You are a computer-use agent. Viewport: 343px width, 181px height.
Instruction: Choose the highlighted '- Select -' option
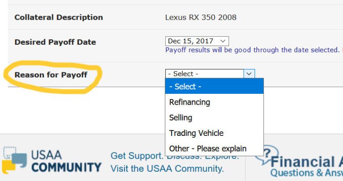pos(214,87)
